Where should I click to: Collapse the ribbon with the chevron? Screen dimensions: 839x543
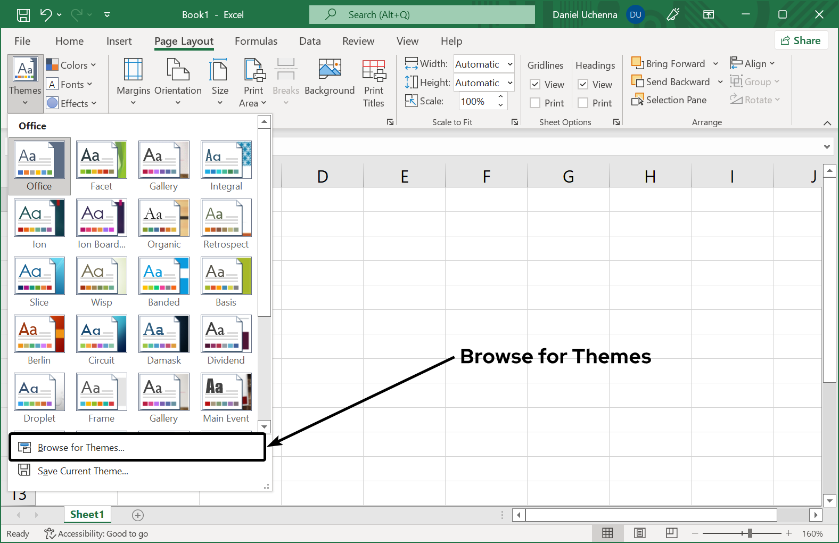(827, 123)
